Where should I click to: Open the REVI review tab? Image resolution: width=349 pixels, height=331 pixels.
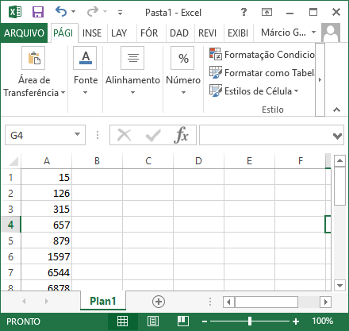(207, 33)
